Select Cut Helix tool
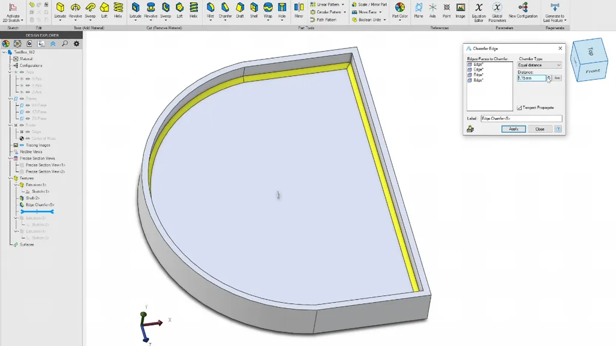The height and width of the screenshot is (346, 616). coord(193,11)
